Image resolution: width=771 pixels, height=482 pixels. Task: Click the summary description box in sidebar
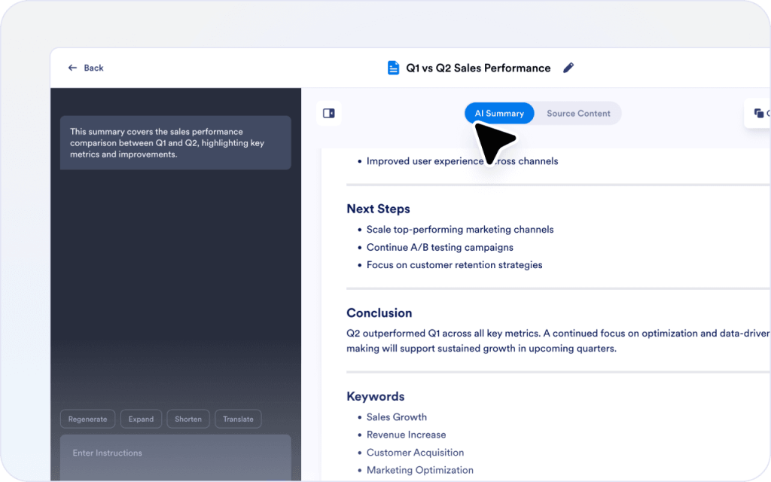[x=175, y=144]
